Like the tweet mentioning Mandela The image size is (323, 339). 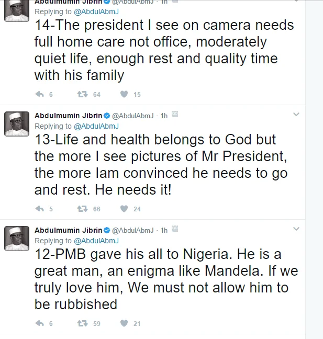pos(124,323)
